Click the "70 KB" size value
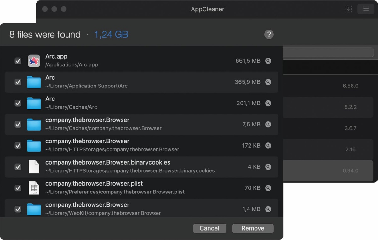Viewport: 378px width, 240px height. [x=253, y=188]
